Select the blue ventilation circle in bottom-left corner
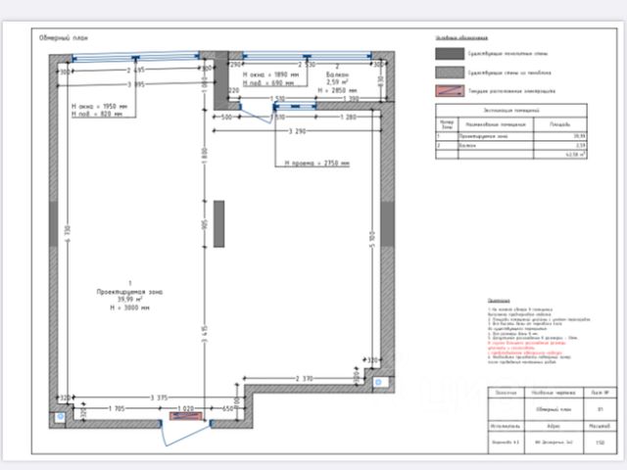This screenshot has height=470, width=627. point(61,417)
